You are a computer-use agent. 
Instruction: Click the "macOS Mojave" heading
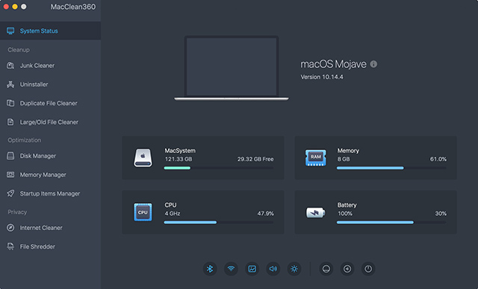[x=333, y=64]
